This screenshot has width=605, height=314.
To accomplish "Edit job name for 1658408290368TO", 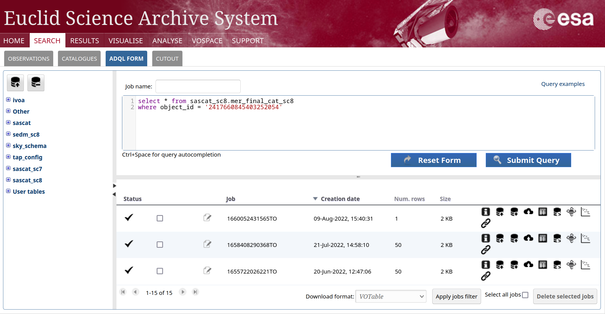I will click(207, 244).
